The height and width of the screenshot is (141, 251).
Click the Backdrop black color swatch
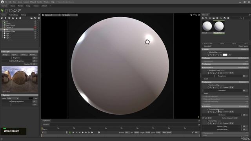coord(31,98)
